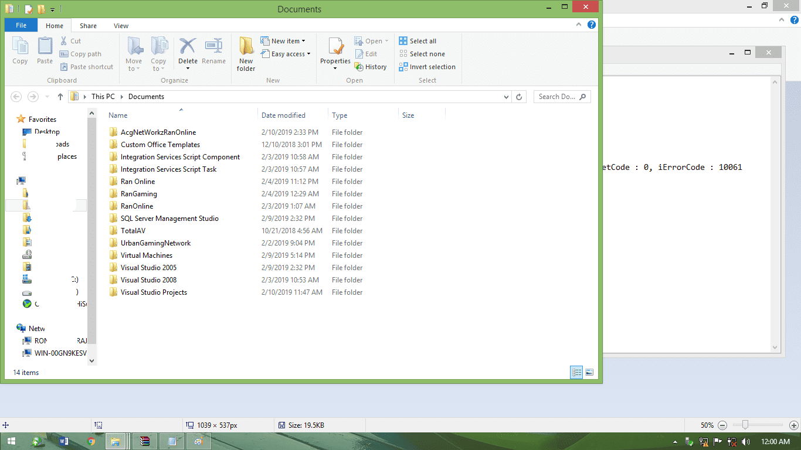Click the Forward navigation arrow
Image resolution: width=801 pixels, height=450 pixels.
33,97
